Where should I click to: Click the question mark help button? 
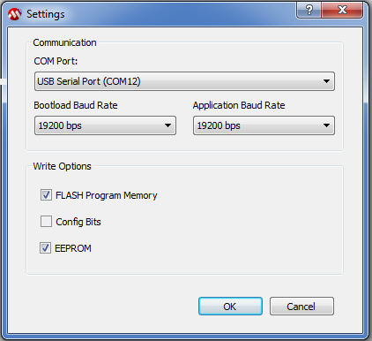click(x=309, y=10)
